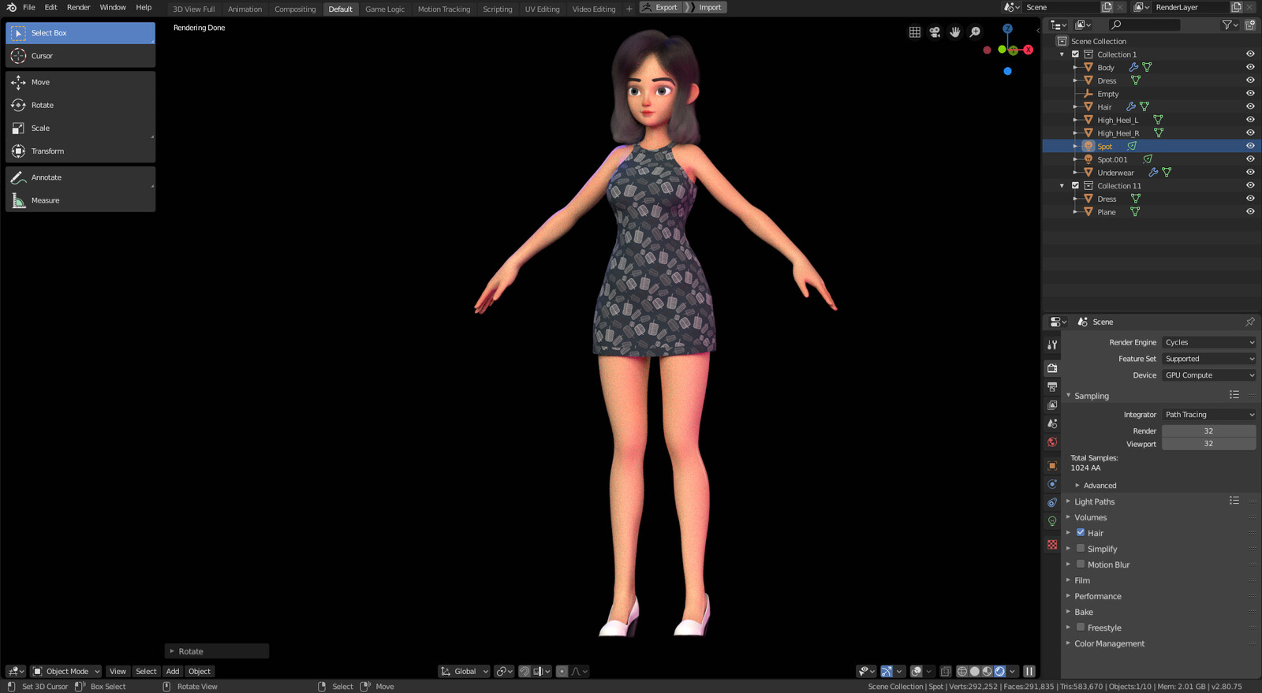Expand the Color Management panel
Screen dimensions: 1262x693
[x=1109, y=643]
